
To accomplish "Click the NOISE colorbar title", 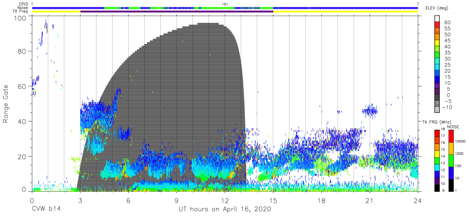I will coord(453,127).
